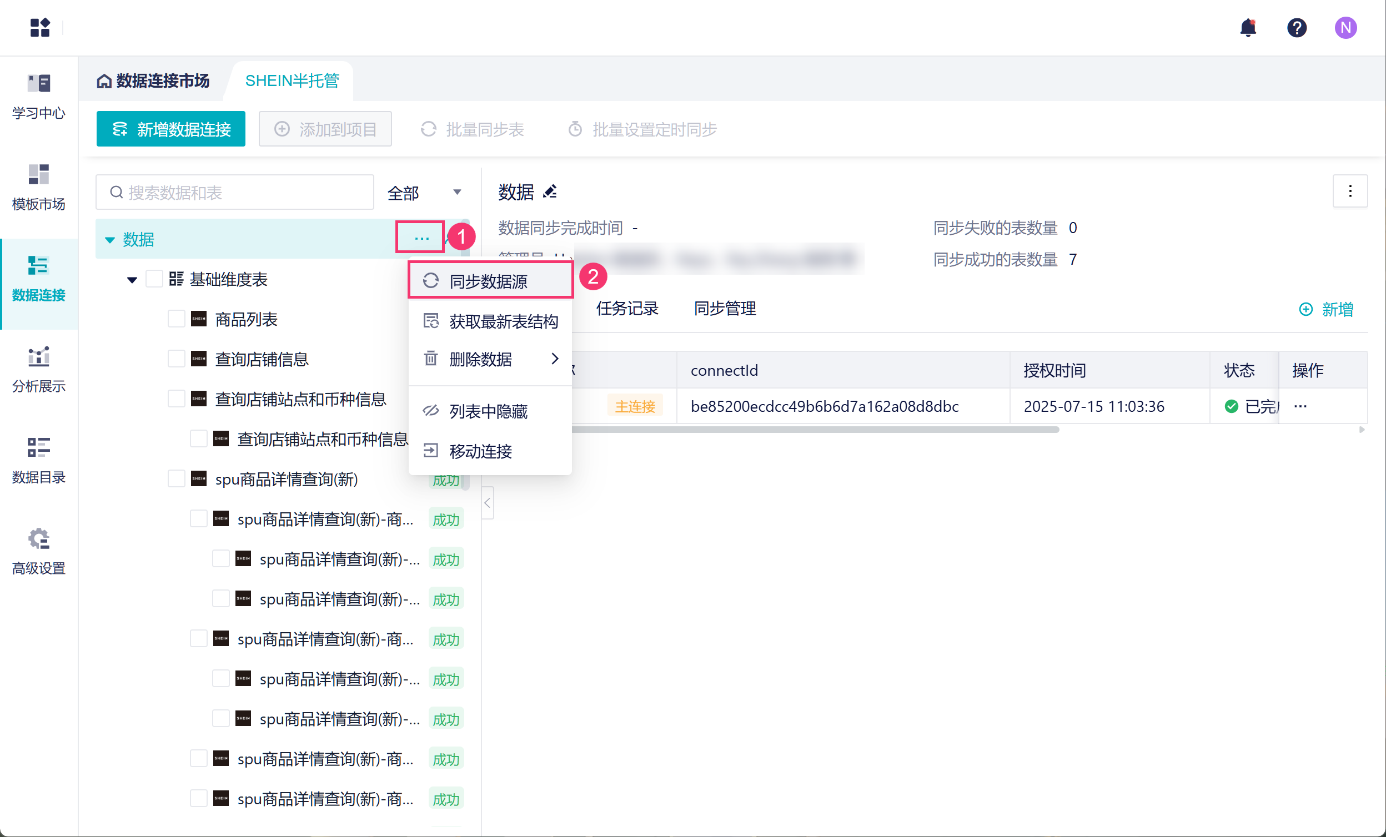Click the edit pencil beside 数据 title
Screen dimensions: 1386x837
pos(550,192)
